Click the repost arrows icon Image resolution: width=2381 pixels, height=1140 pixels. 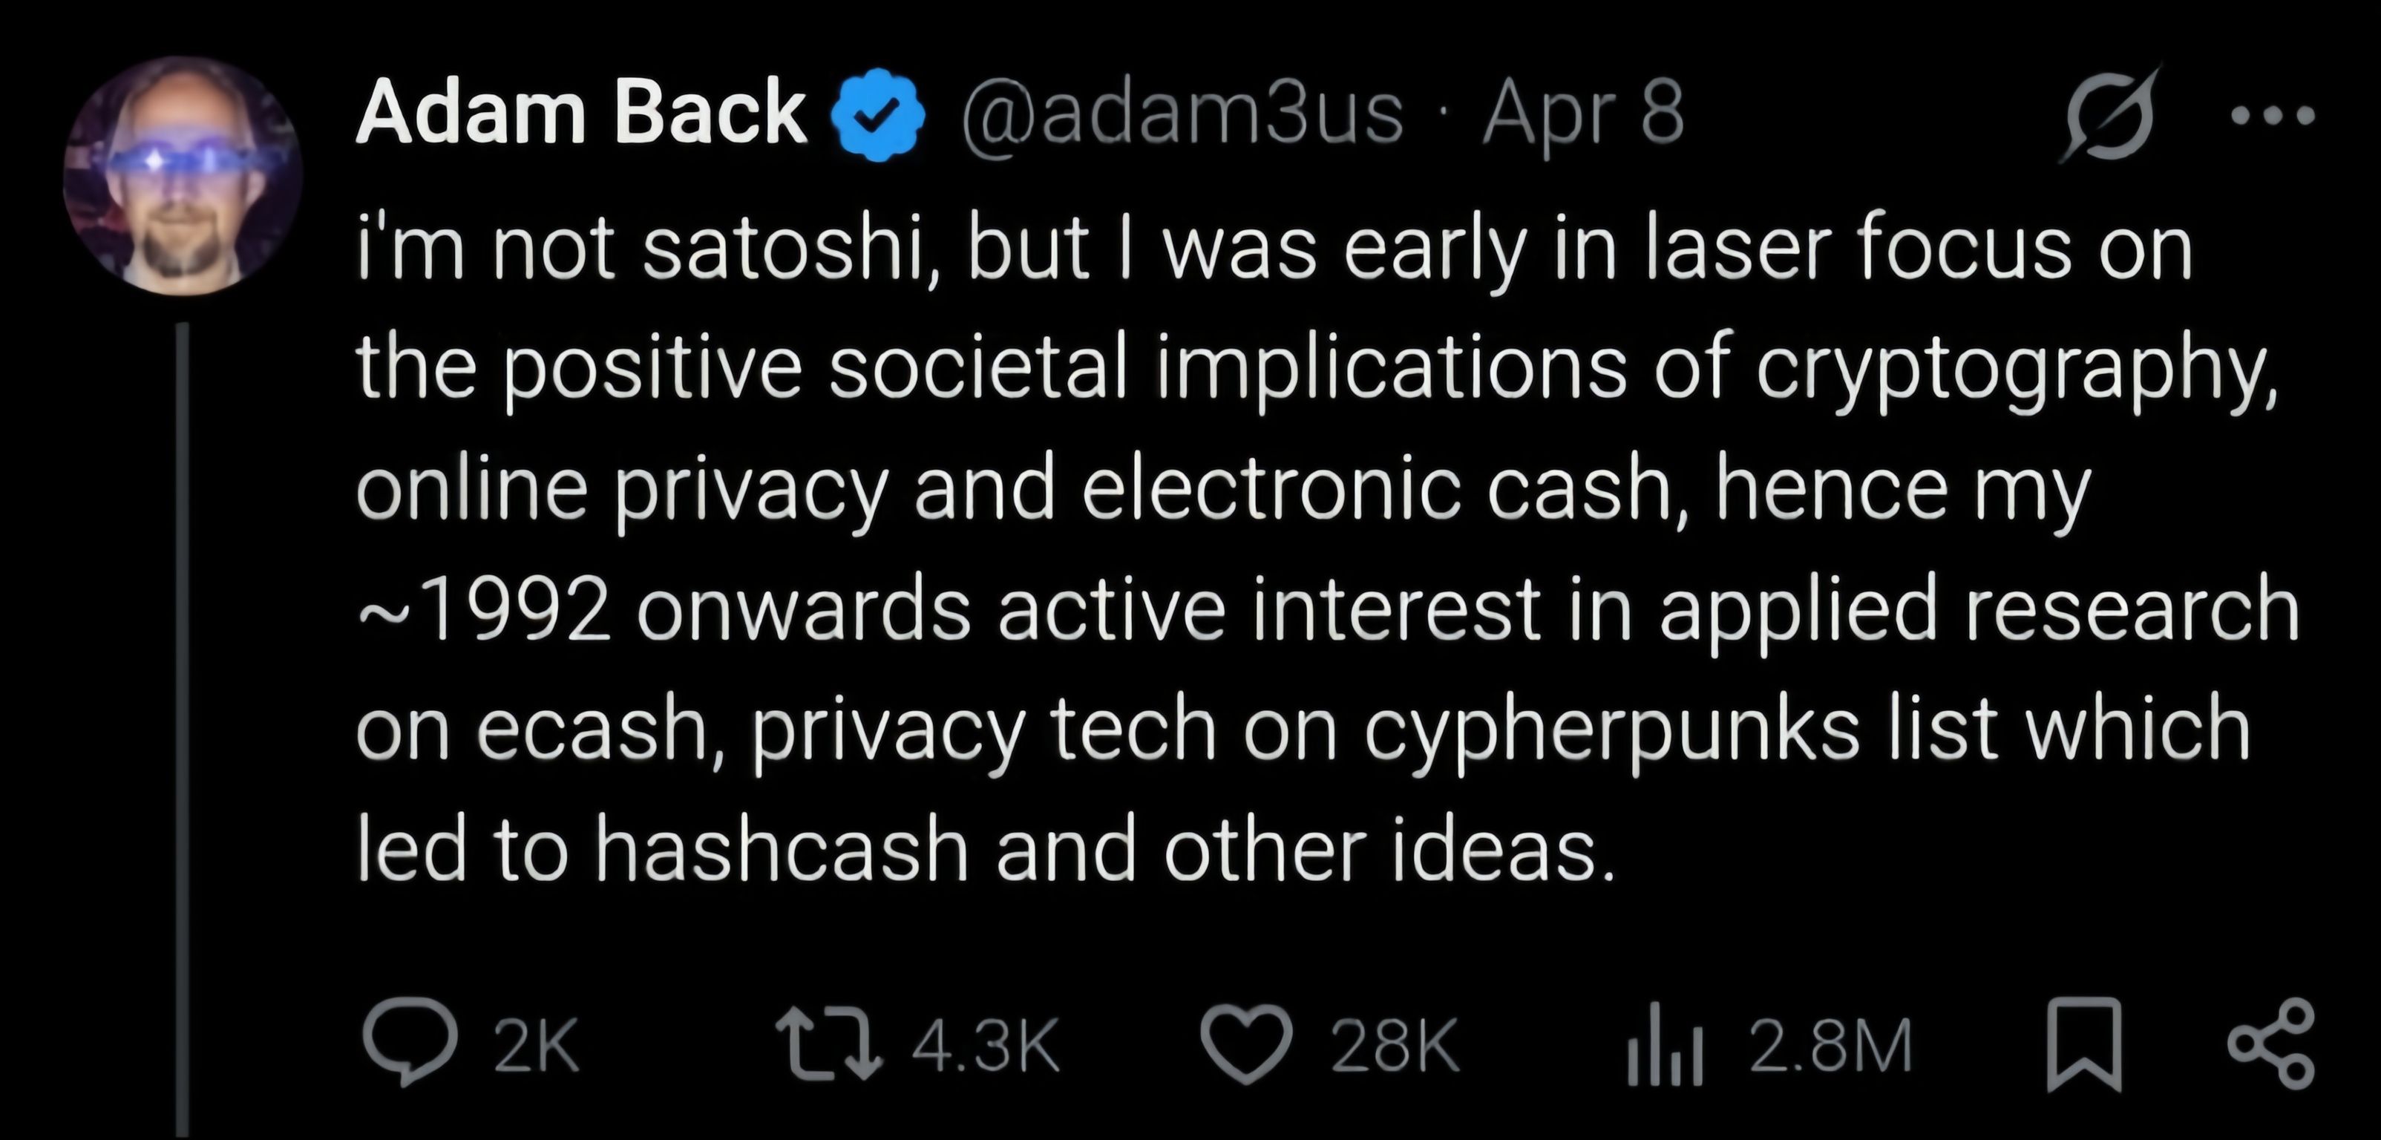click(x=828, y=1045)
